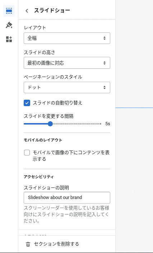
Task: Click the モバイルで画像の下にコンテンツを表示する label
Action: pyautogui.click(x=71, y=156)
